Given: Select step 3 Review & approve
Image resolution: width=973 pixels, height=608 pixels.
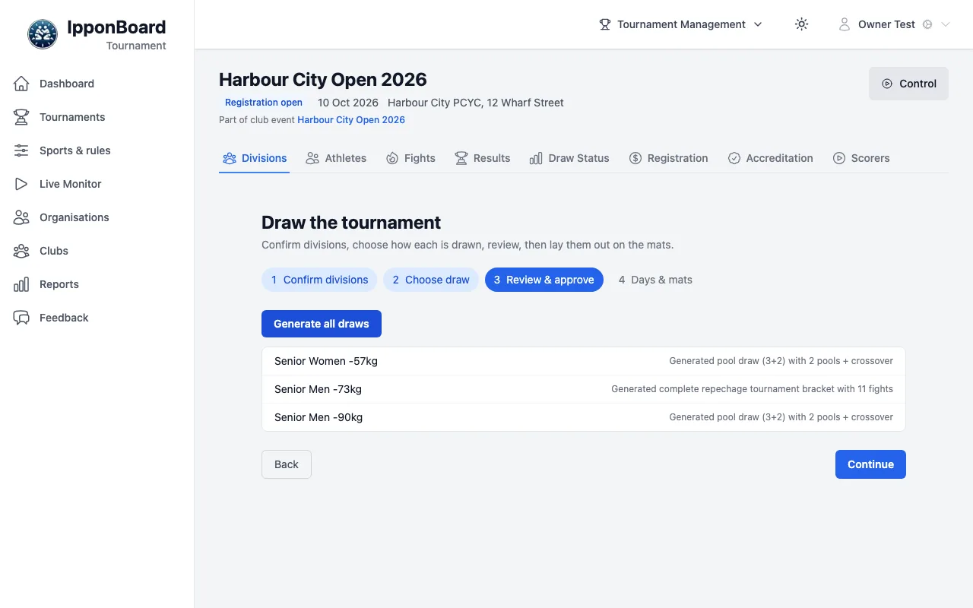Looking at the screenshot, I should (x=544, y=280).
